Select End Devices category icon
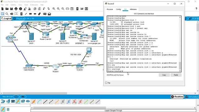Image resolution: width=199 pixels, height=112 pixels. pyautogui.click(x=8, y=101)
